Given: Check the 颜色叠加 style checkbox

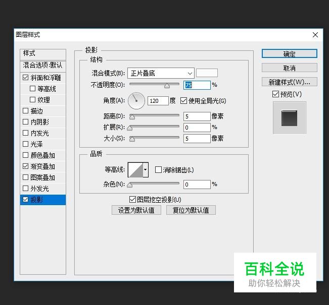Looking at the screenshot, I should pos(25,155).
